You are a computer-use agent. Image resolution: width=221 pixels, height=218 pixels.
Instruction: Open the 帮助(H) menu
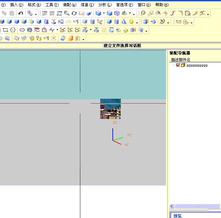pyautogui.click(x=162, y=5)
